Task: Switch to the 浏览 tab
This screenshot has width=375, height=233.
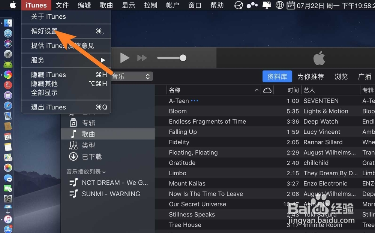Action: click(x=340, y=76)
